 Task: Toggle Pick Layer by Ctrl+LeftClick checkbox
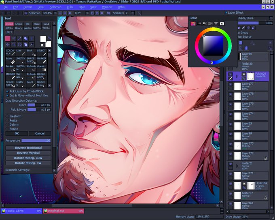7,91
